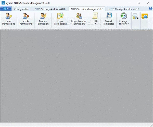Maximize the Vyapin NTFS Security window

139,3
